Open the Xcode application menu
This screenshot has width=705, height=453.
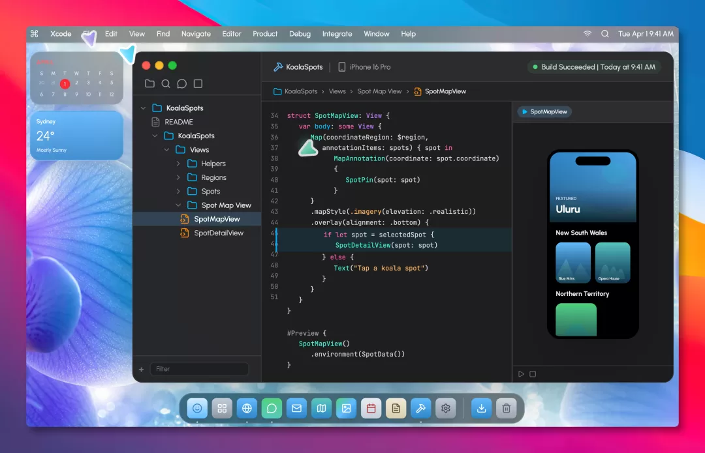[61, 34]
